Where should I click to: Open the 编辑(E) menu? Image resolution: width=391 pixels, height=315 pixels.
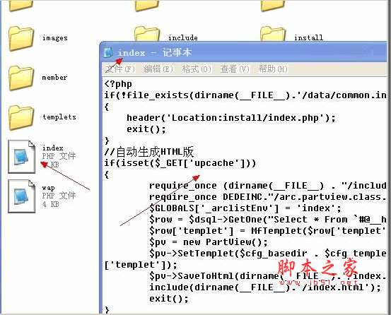[158, 69]
